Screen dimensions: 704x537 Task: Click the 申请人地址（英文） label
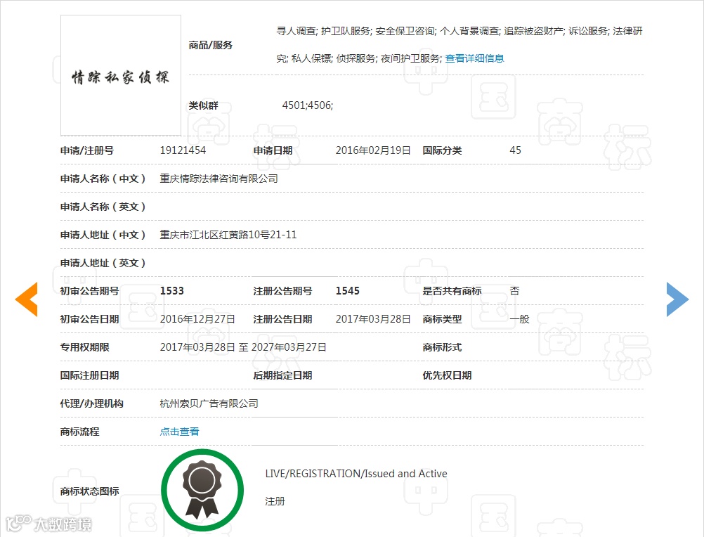[x=103, y=263]
